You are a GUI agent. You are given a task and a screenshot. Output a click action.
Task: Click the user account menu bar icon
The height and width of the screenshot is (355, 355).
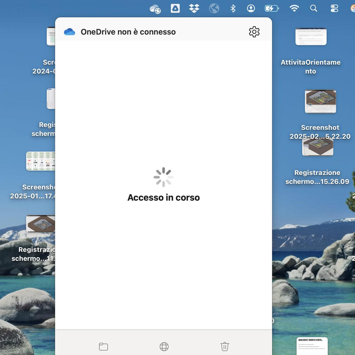(251, 9)
